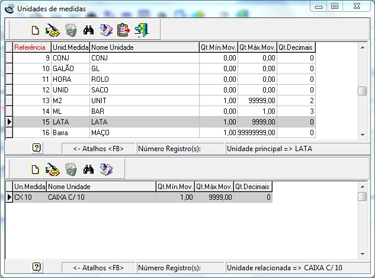Click upper grid scrollbar down arrow
Image resolution: width=375 pixels, height=278 pixels.
point(363,135)
